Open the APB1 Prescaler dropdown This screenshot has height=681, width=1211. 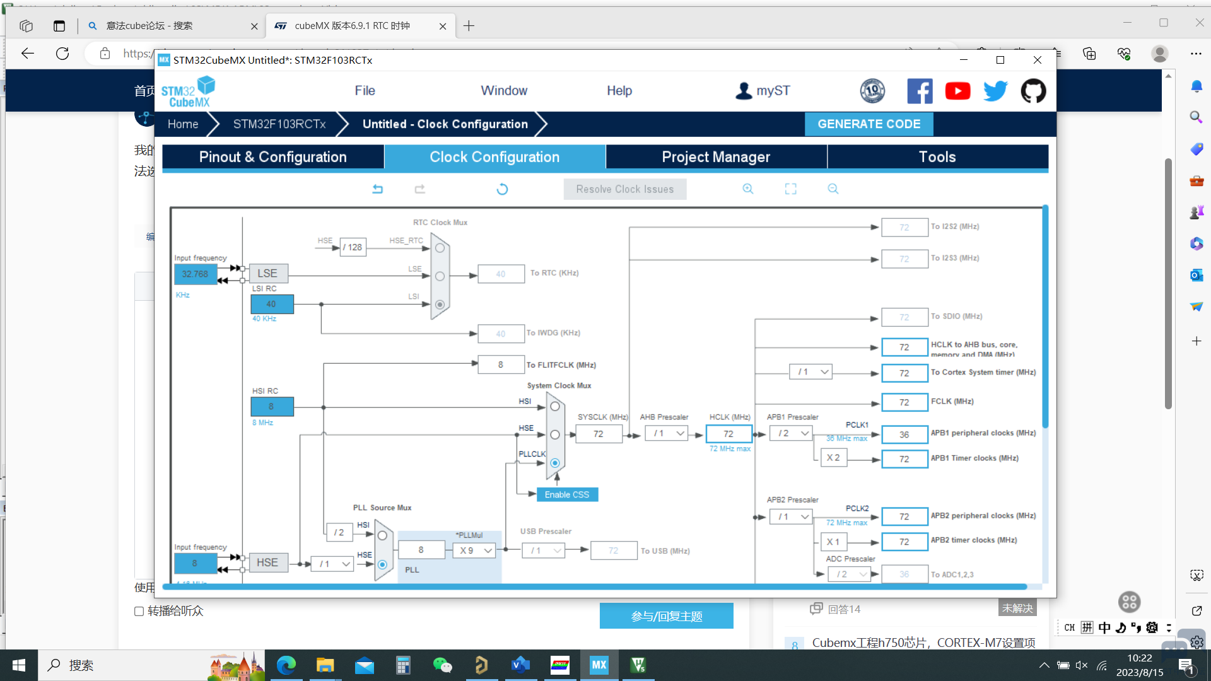(792, 433)
